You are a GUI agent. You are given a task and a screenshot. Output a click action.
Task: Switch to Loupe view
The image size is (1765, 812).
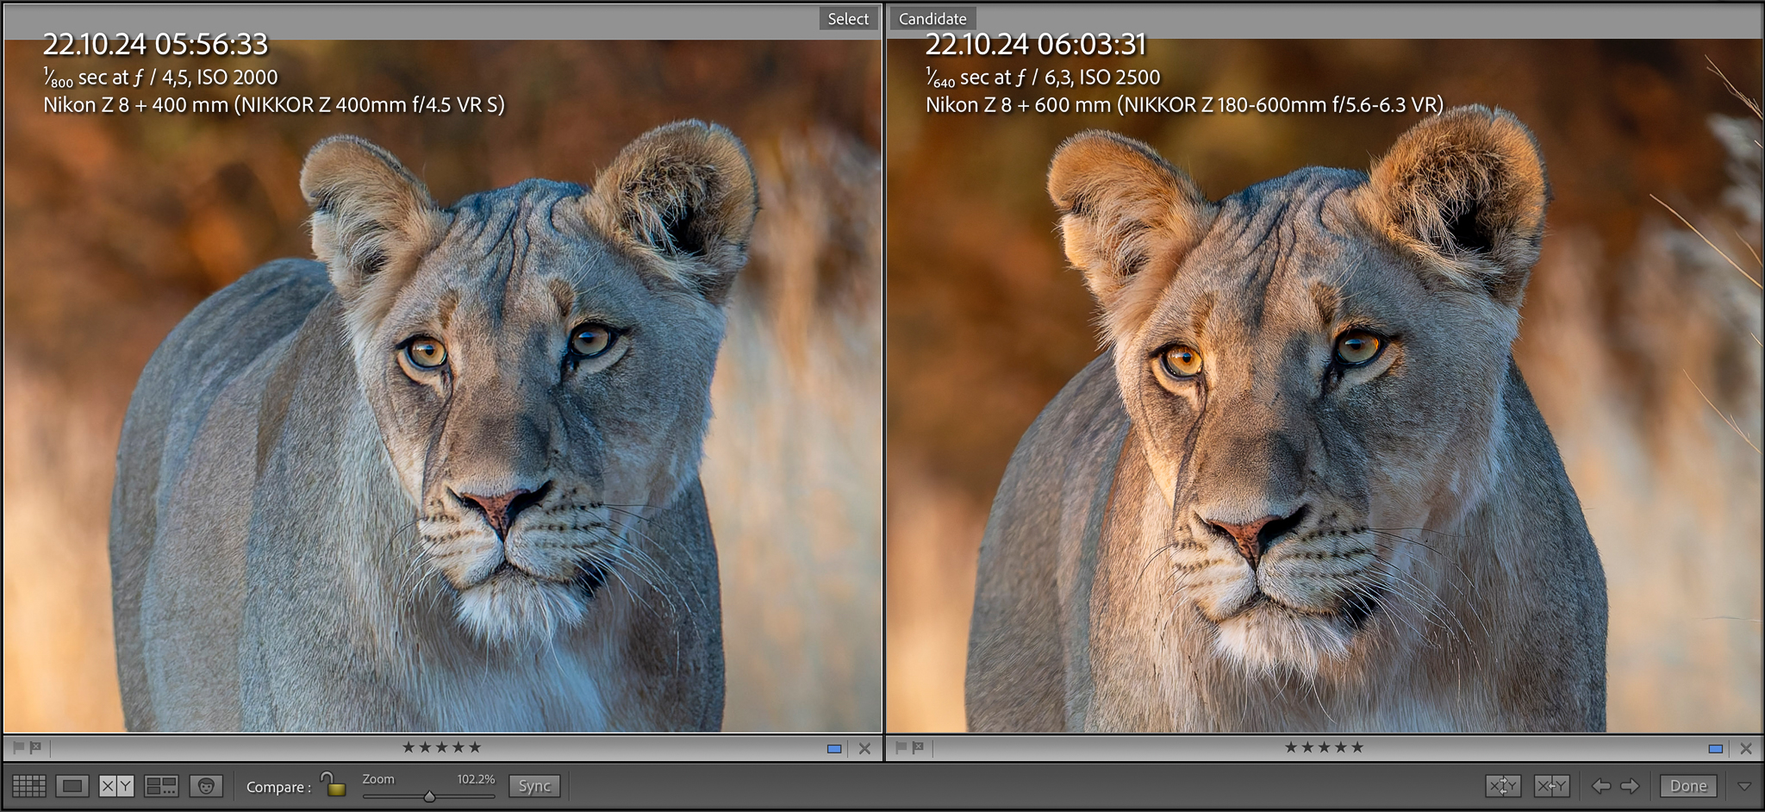72,786
